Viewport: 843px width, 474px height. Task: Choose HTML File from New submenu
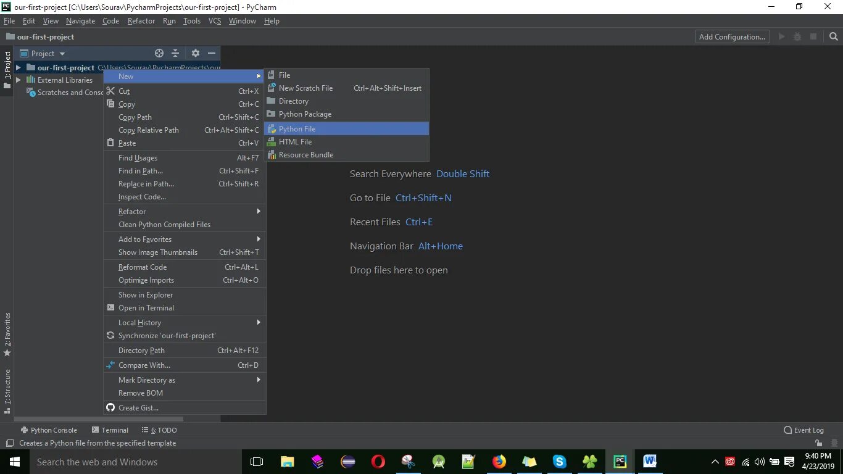pos(346,141)
